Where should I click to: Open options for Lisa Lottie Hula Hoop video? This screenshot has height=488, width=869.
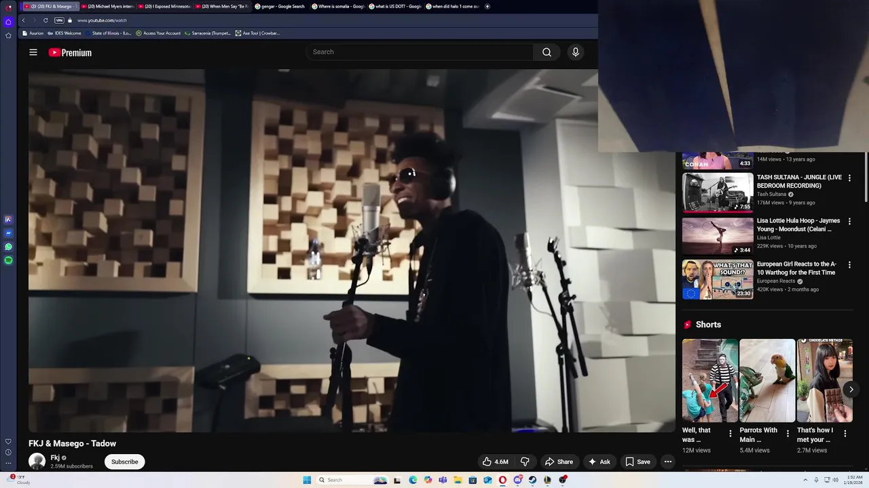point(849,221)
